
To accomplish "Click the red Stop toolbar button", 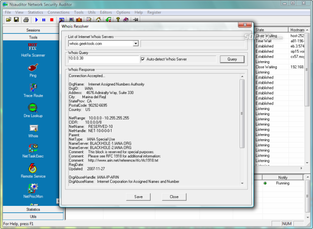I will (x=52, y=20).
